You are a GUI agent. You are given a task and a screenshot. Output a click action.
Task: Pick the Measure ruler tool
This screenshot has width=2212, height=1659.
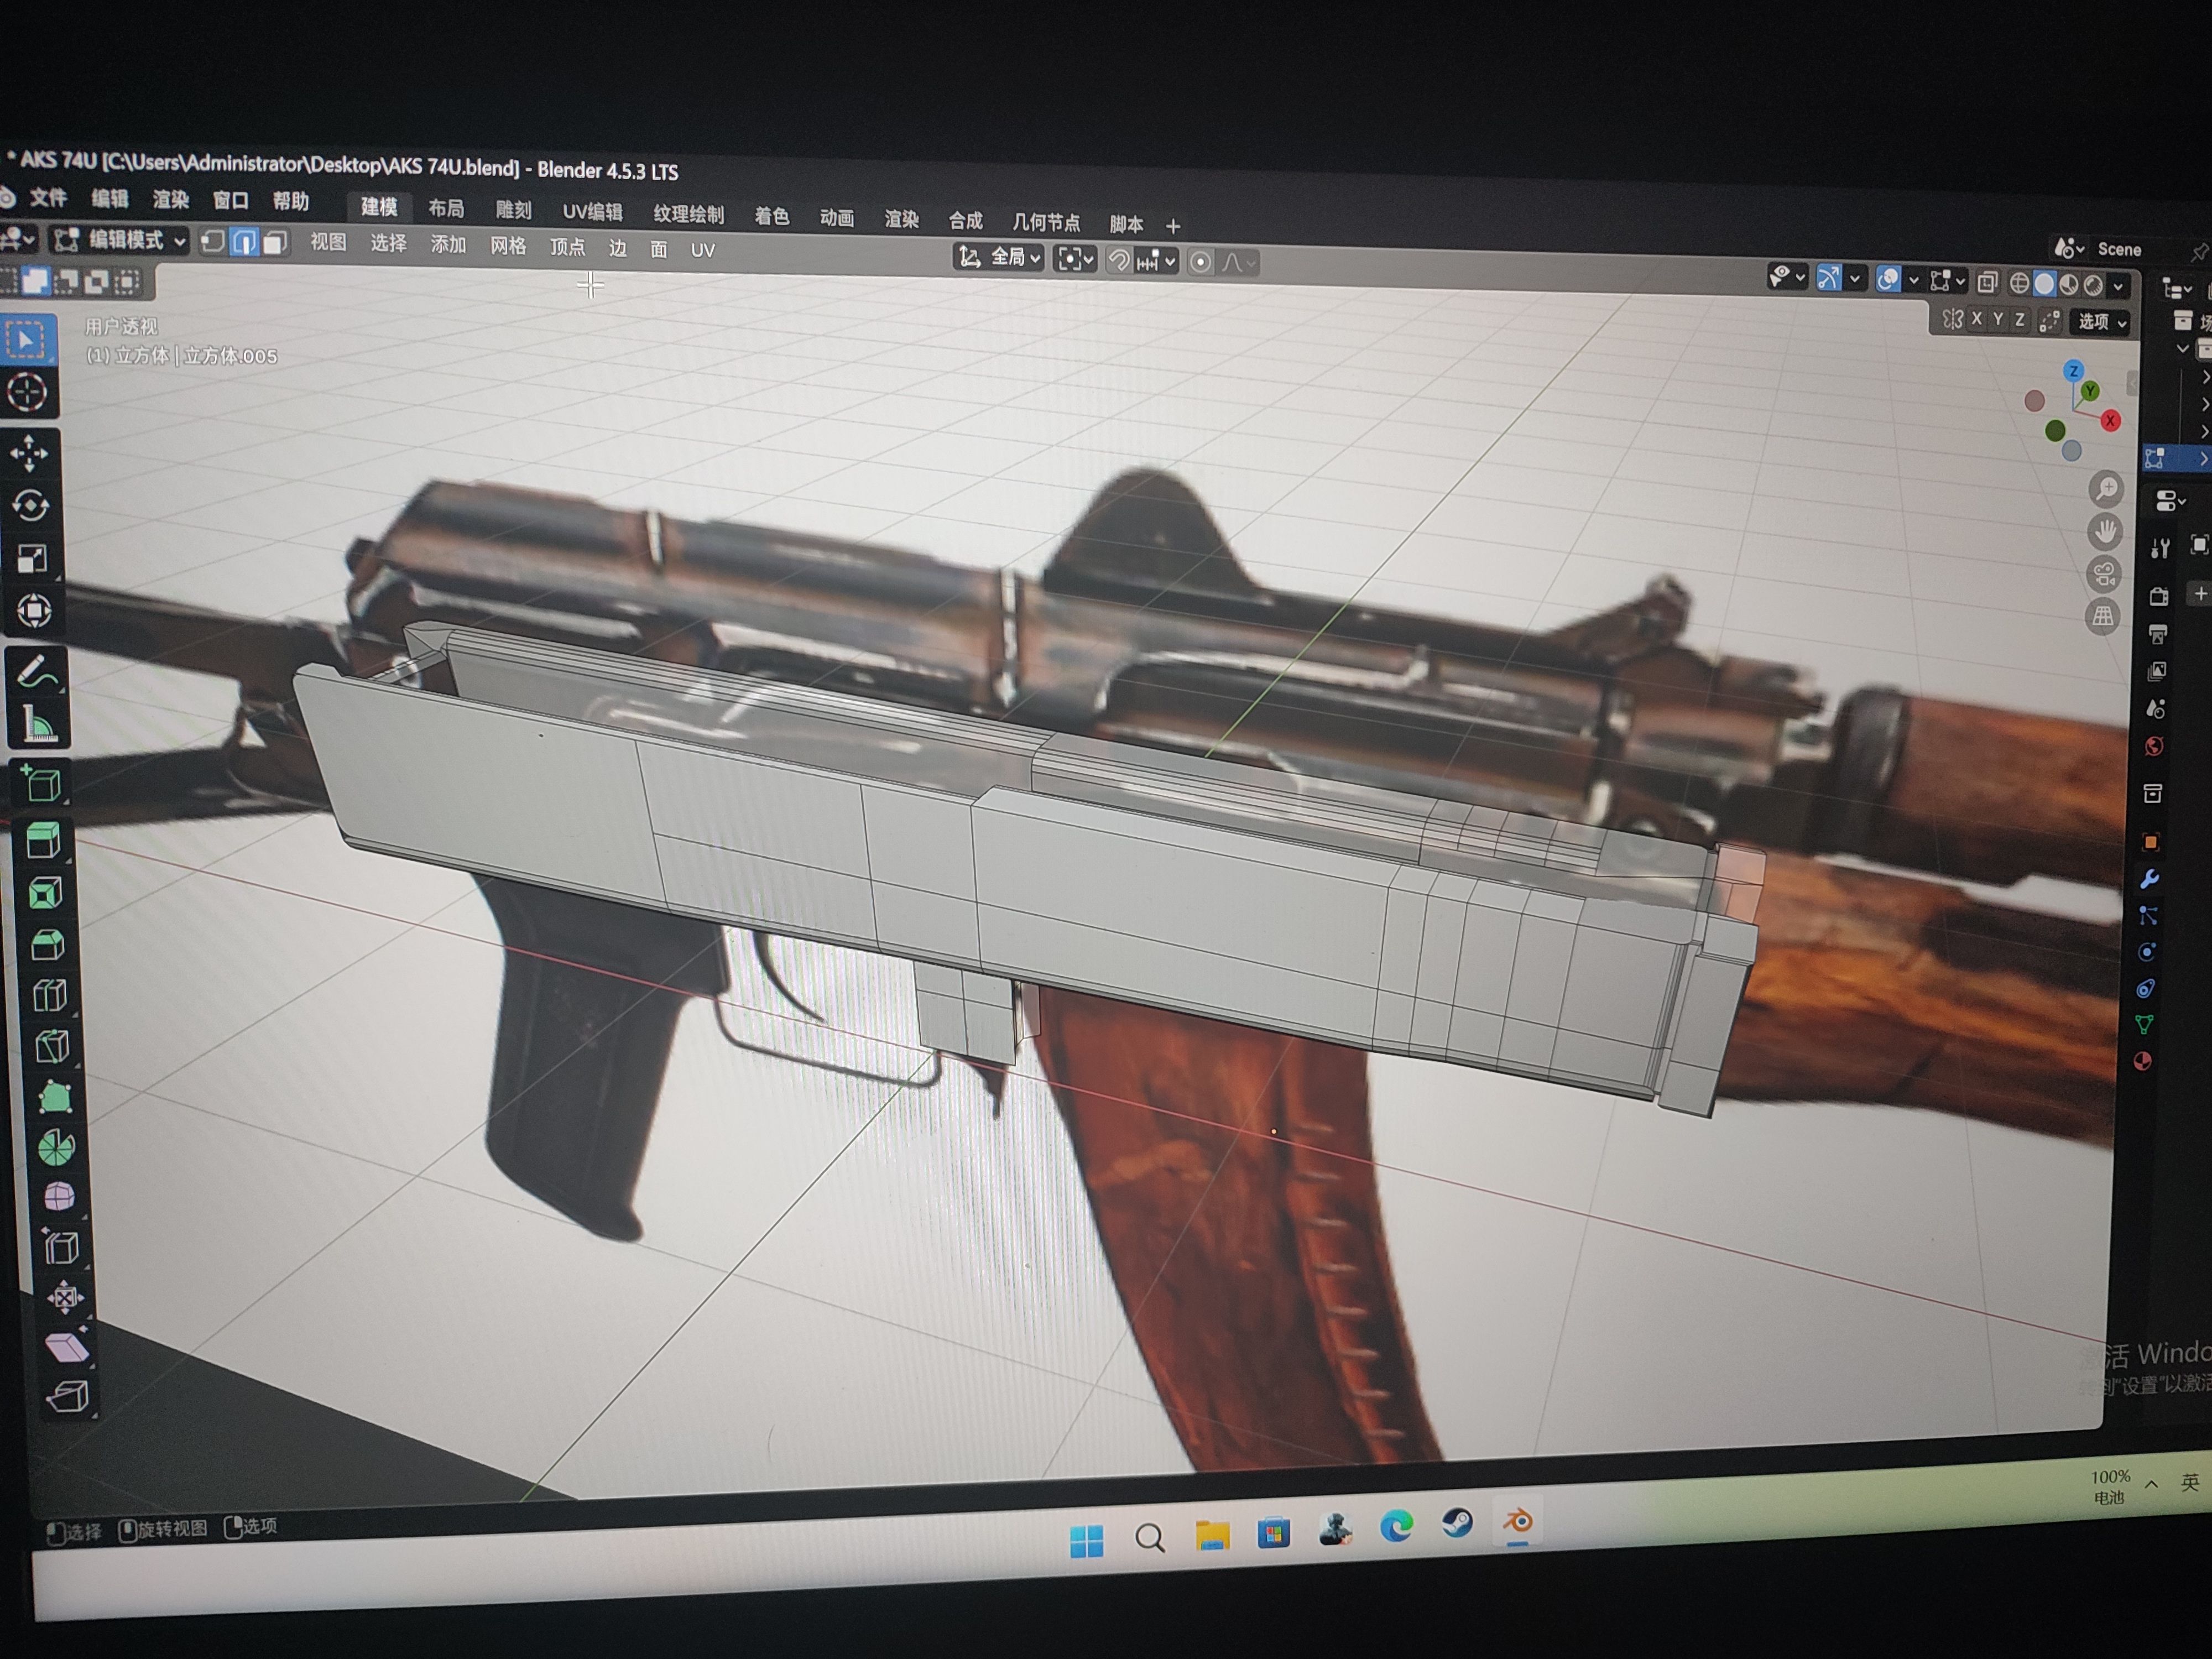point(39,725)
